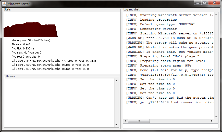The height and width of the screenshot is (132, 222).
Task: Click the 'SERVER IS RUNNING IN OFFLINE' warning line
Action: 170,38
